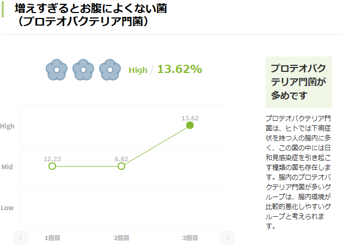
Task: Click the 2回目 axis label
Action: (121, 238)
